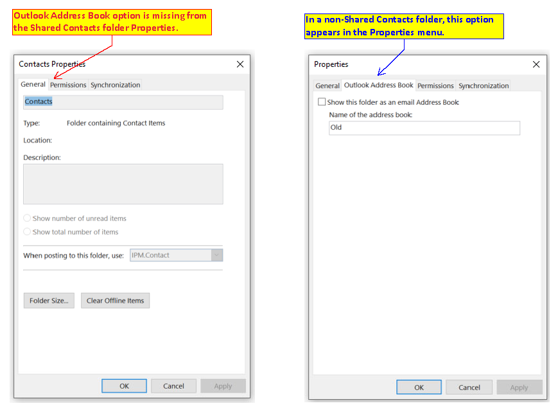
Task: Cancel the Contacts Properties dialog
Action: 173,386
